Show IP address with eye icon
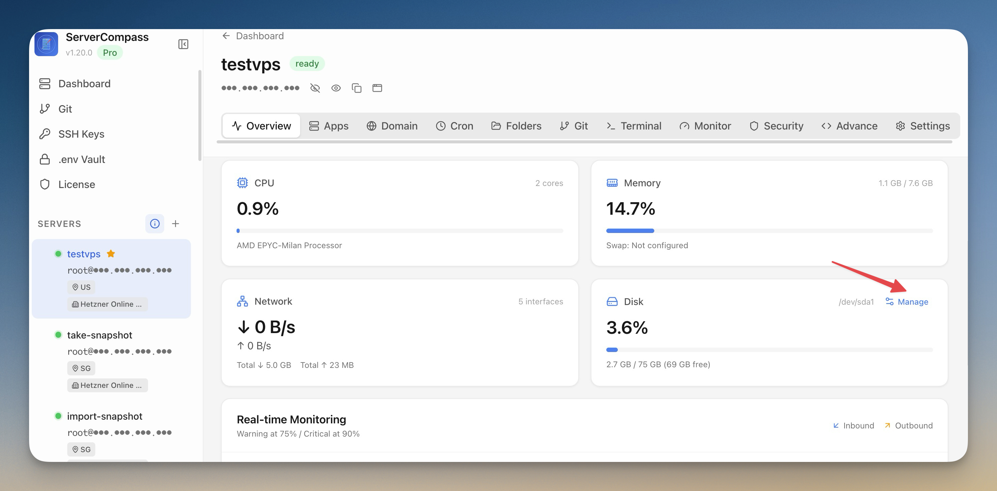This screenshot has height=491, width=997. (336, 88)
